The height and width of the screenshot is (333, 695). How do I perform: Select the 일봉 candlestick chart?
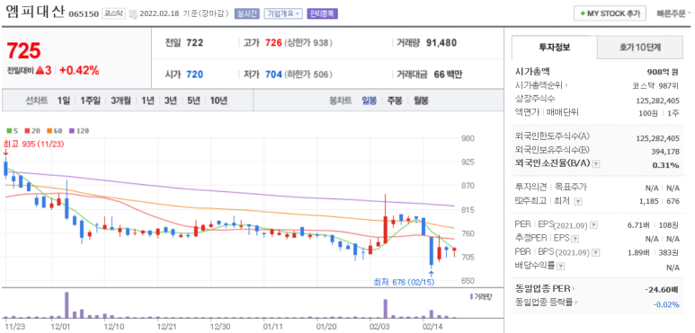tap(370, 101)
